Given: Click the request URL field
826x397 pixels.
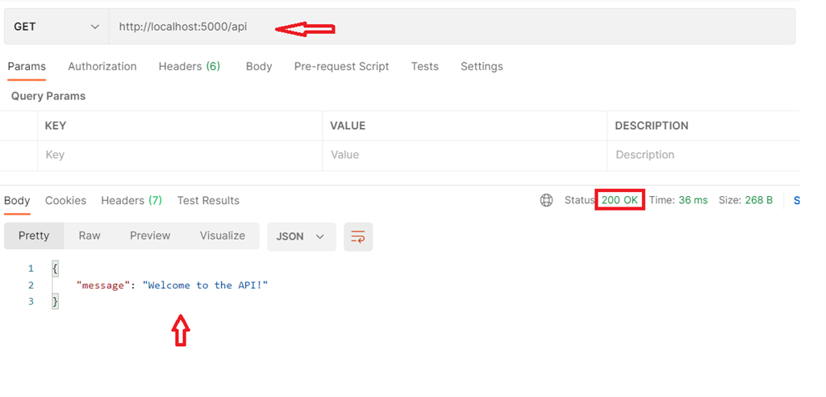Looking at the screenshot, I should click(452, 27).
